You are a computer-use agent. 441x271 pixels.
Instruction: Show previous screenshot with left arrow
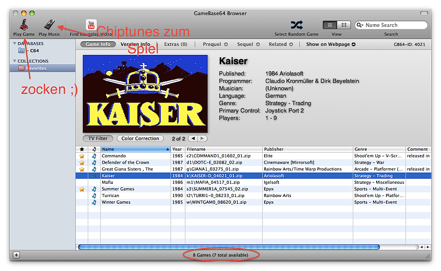[193, 139]
